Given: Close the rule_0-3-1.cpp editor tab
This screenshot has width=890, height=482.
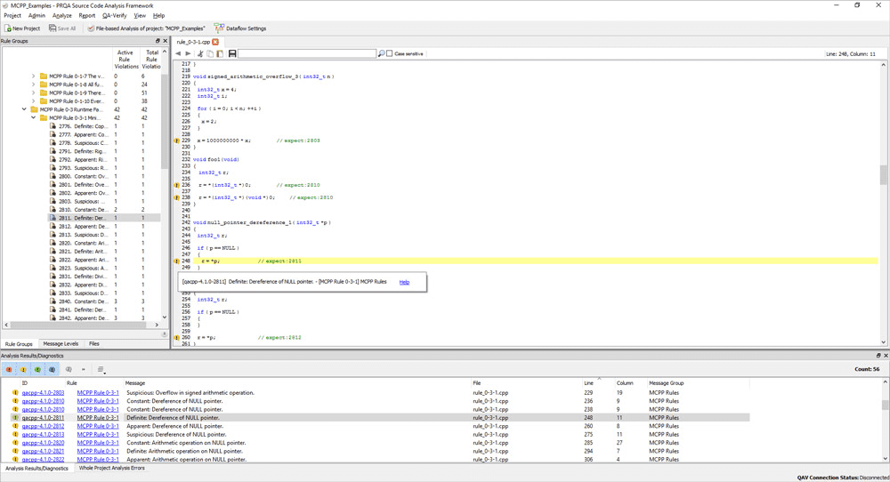Looking at the screenshot, I should tap(215, 42).
